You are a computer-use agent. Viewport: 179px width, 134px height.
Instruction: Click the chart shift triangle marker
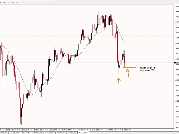click(x=126, y=5)
